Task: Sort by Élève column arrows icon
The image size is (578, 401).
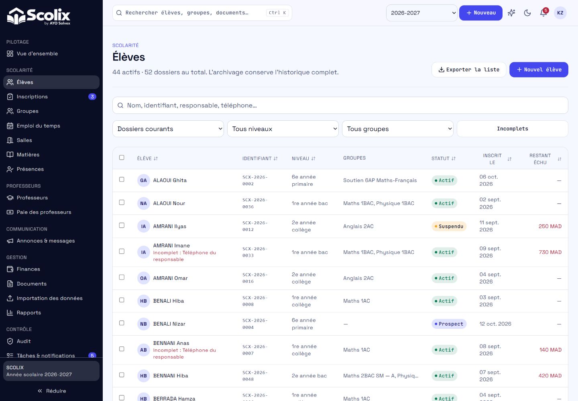Action: [156, 158]
